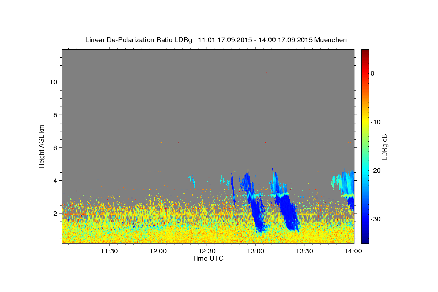
Task: Click the dark blue bottom of colorbar
Action: [365, 240]
